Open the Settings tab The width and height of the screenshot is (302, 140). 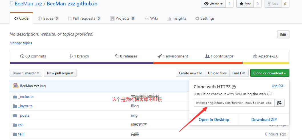click(x=205, y=18)
